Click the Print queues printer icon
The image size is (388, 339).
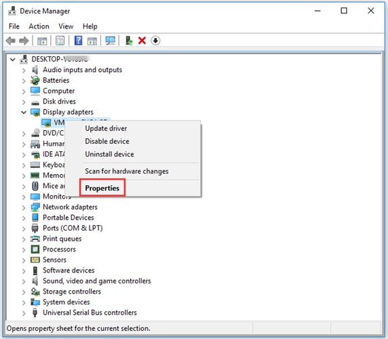(x=35, y=239)
